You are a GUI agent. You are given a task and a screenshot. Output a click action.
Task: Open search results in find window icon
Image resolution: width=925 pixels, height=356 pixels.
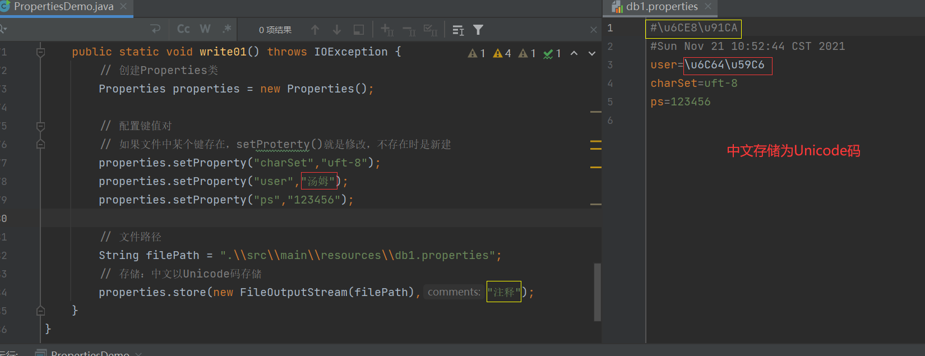(x=359, y=30)
